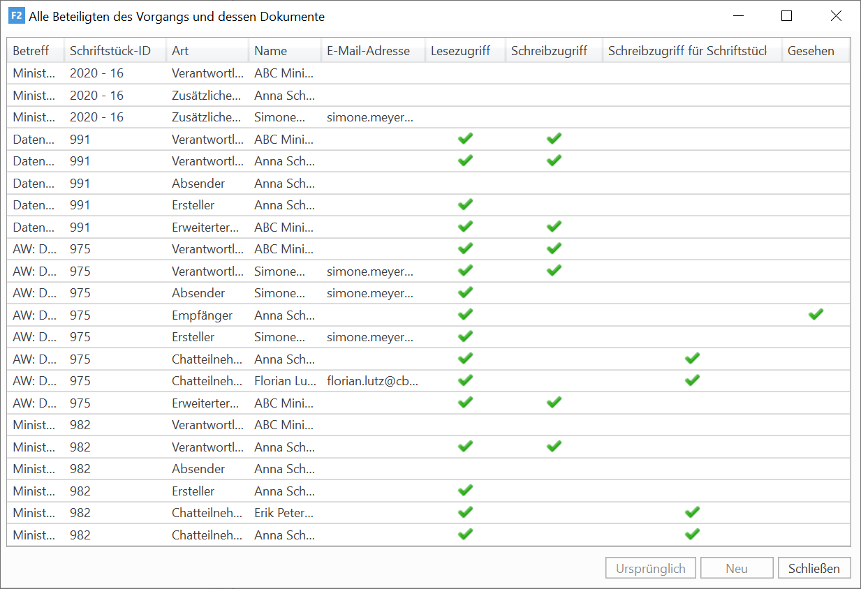Image resolution: width=861 pixels, height=589 pixels.
Task: Click Erik Peter's Lesezugriff green checkmark
Action: tap(465, 512)
